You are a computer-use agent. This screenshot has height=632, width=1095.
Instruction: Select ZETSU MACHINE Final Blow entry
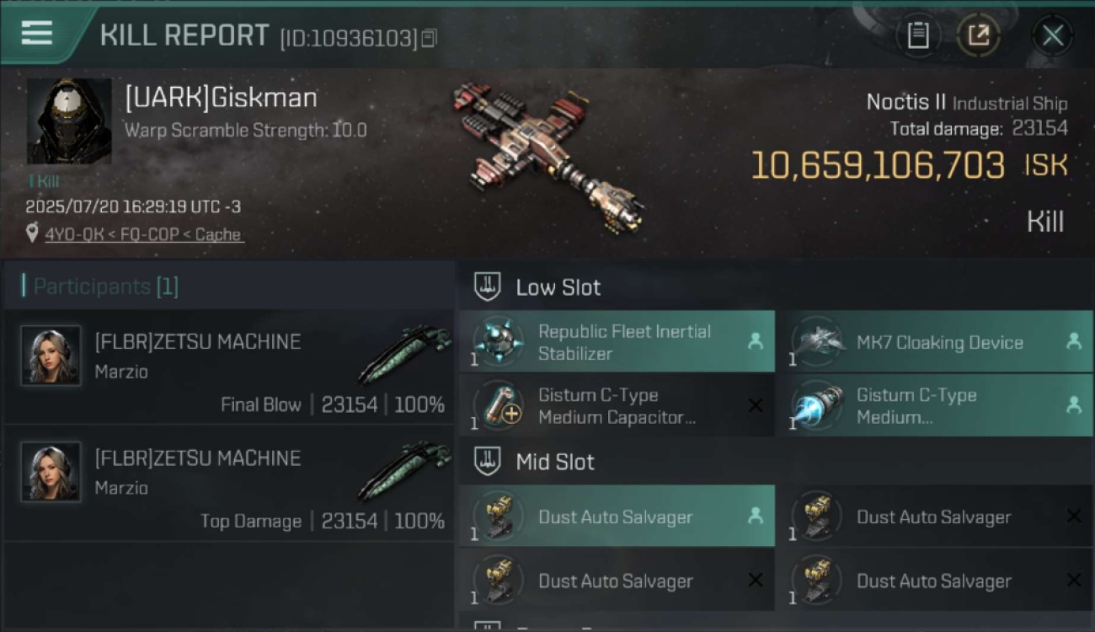(229, 367)
